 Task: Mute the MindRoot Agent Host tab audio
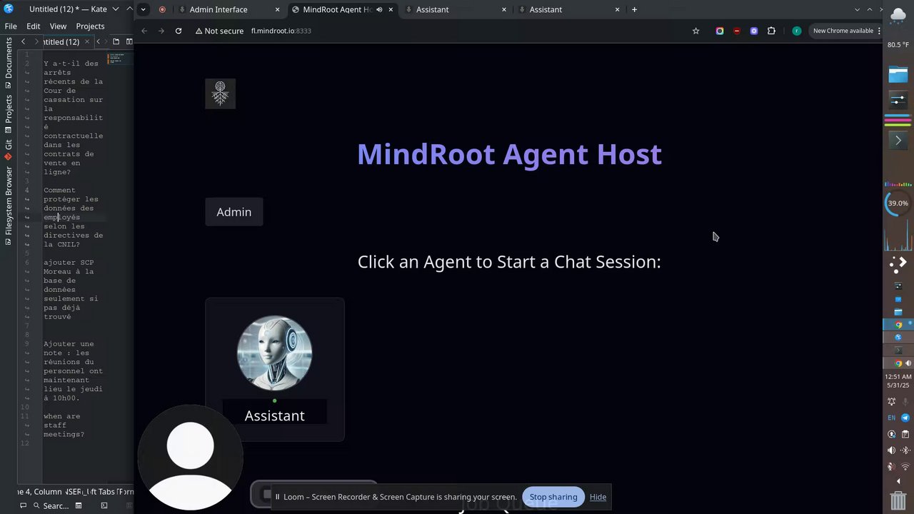tap(379, 9)
